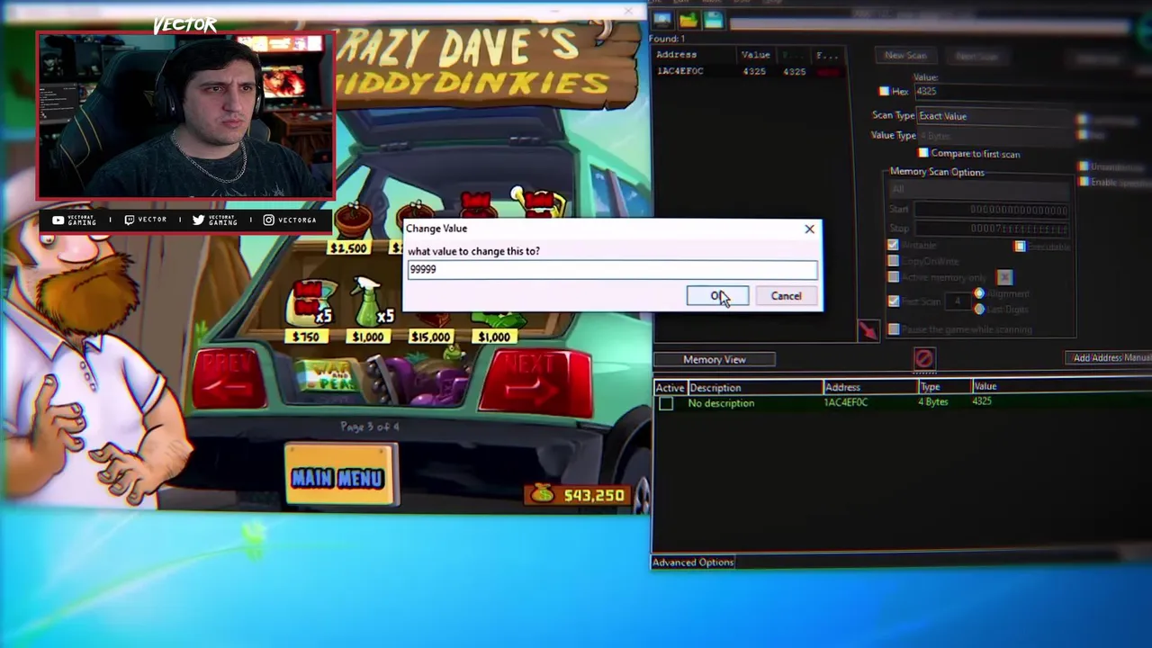Click the red arrow add-to-address-list icon
The width and height of the screenshot is (1152, 648).
[868, 331]
